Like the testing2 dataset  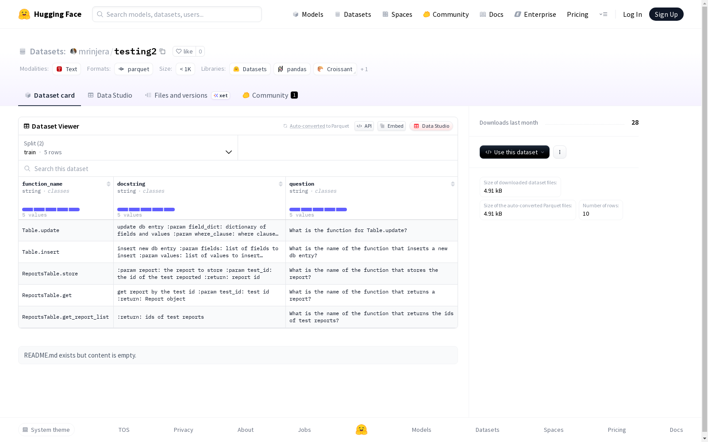pyautogui.click(x=184, y=51)
